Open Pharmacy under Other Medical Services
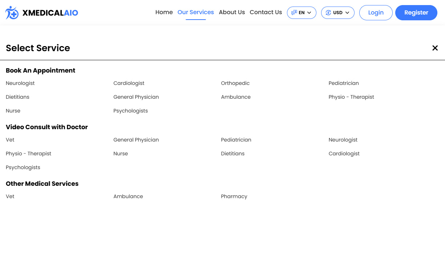The height and width of the screenshot is (262, 445). pyautogui.click(x=234, y=196)
